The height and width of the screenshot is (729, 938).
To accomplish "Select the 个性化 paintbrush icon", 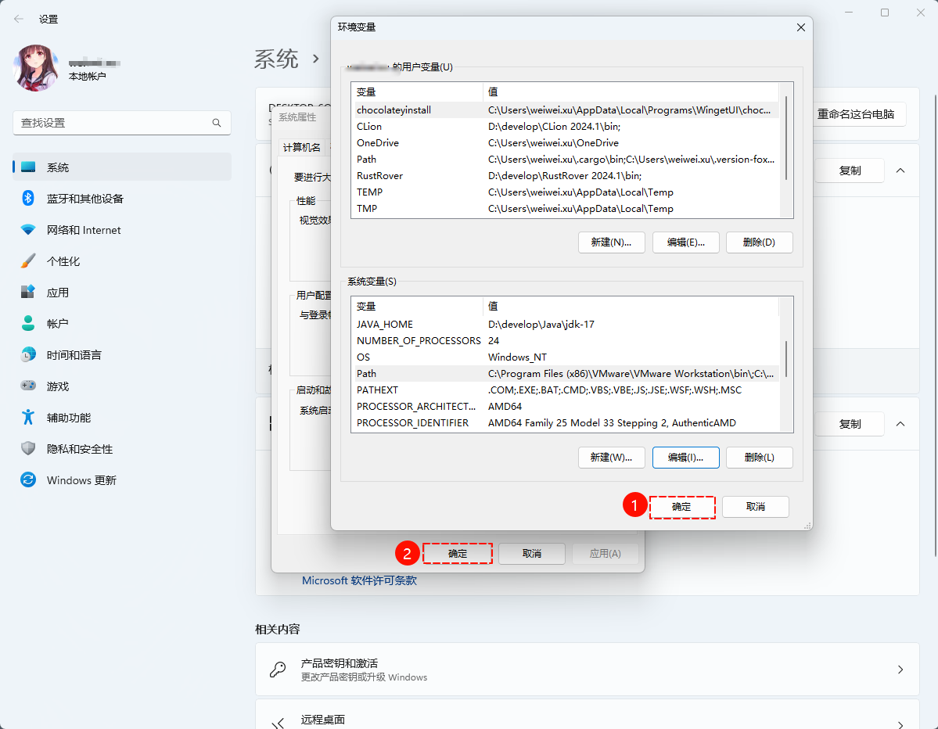I will tap(28, 261).
